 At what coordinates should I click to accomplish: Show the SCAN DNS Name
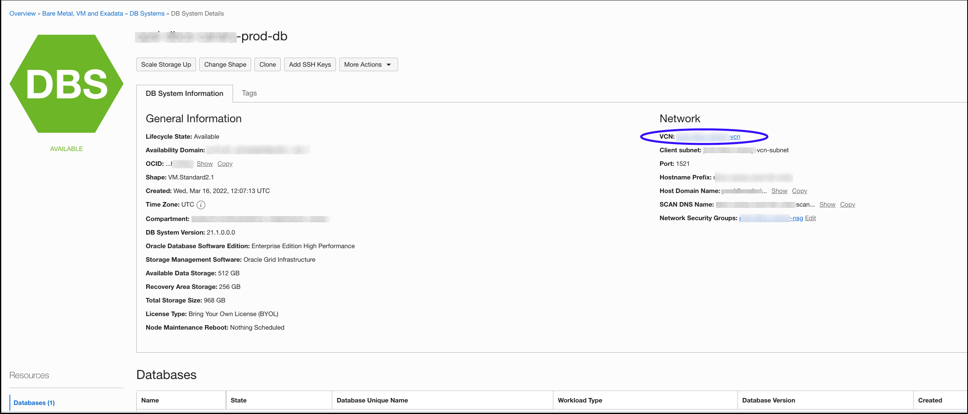827,204
